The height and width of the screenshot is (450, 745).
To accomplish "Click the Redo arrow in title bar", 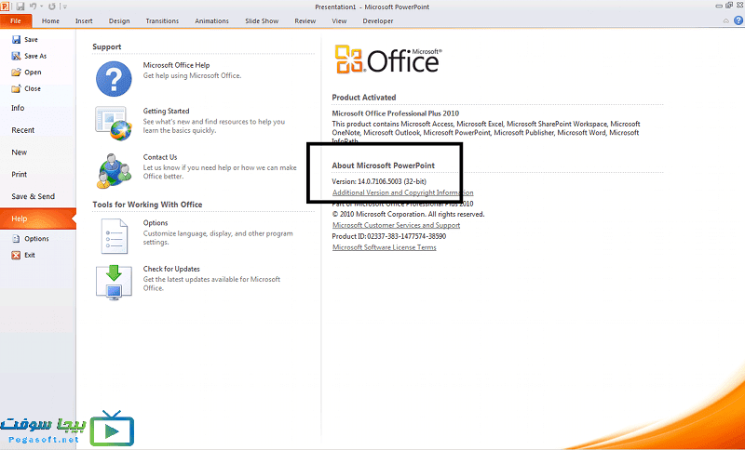I will (x=52, y=7).
